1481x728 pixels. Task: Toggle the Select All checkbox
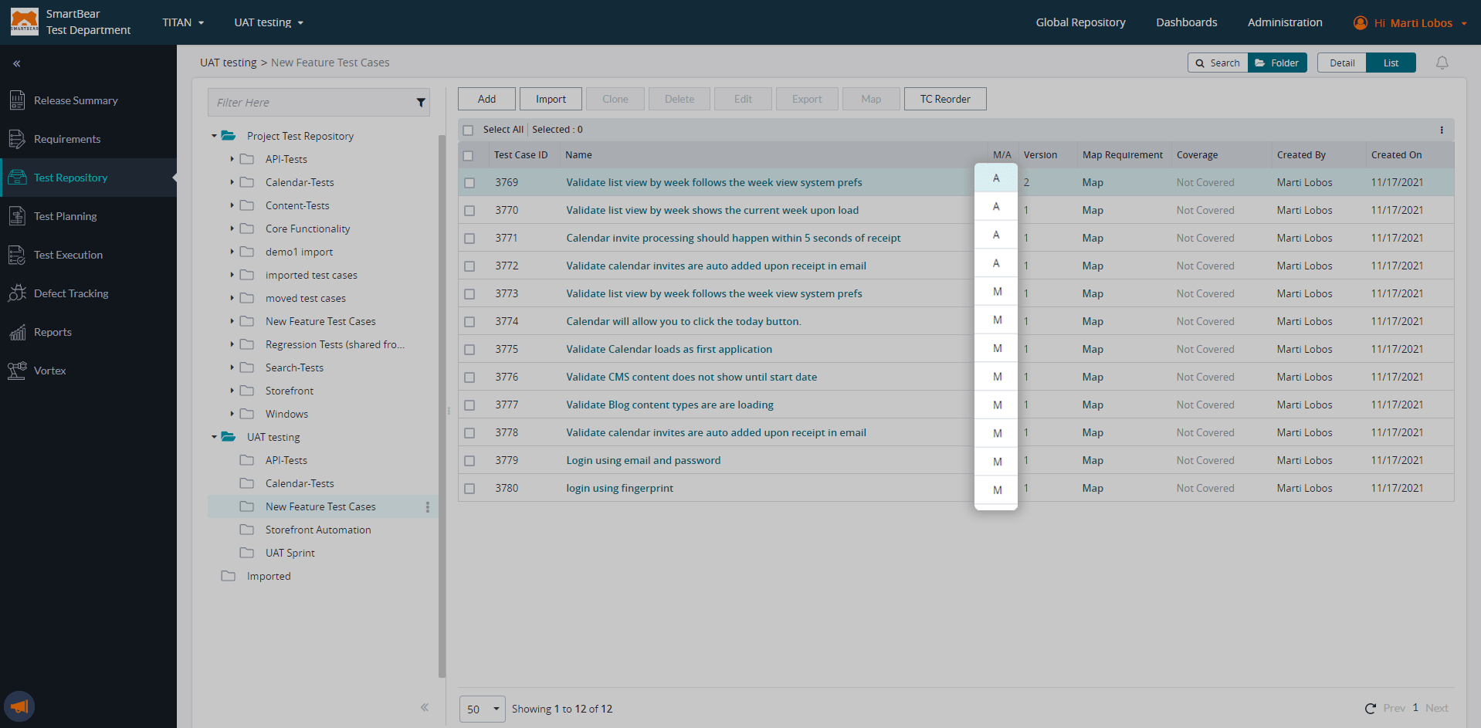coord(468,130)
